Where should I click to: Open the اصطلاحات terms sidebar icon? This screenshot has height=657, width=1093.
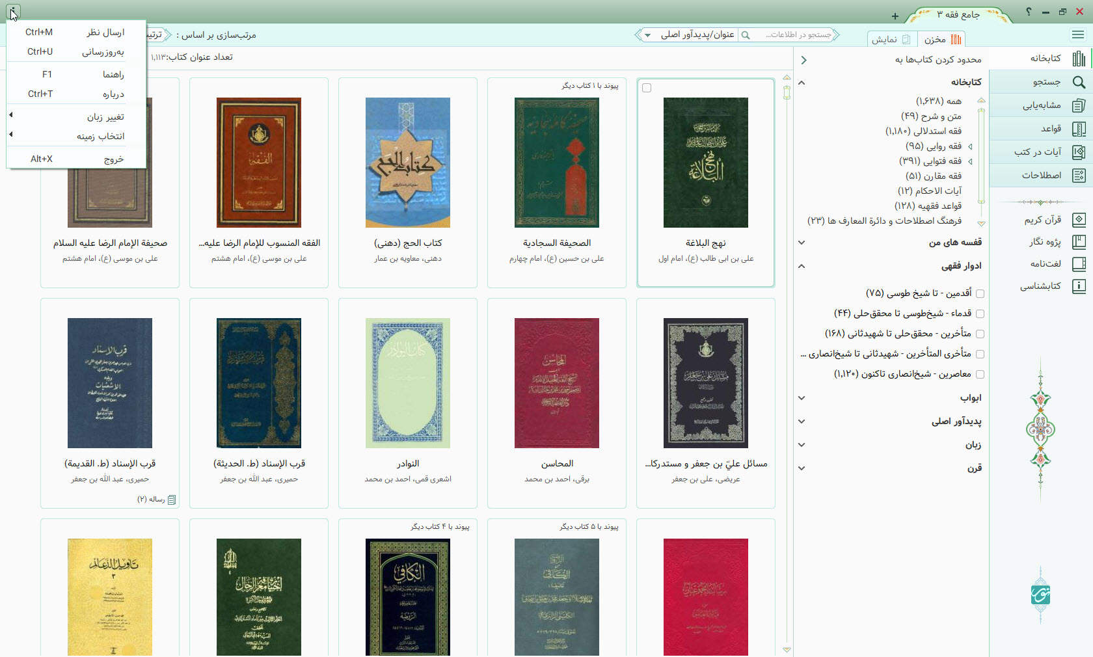(1079, 176)
